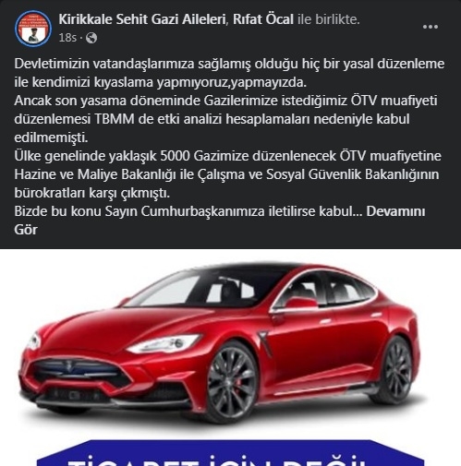
Task: Visit Rıfat Öcal's tagged profile
Action: pyautogui.click(x=263, y=19)
